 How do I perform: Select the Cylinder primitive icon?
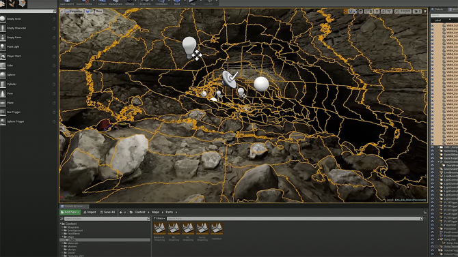click(3, 85)
